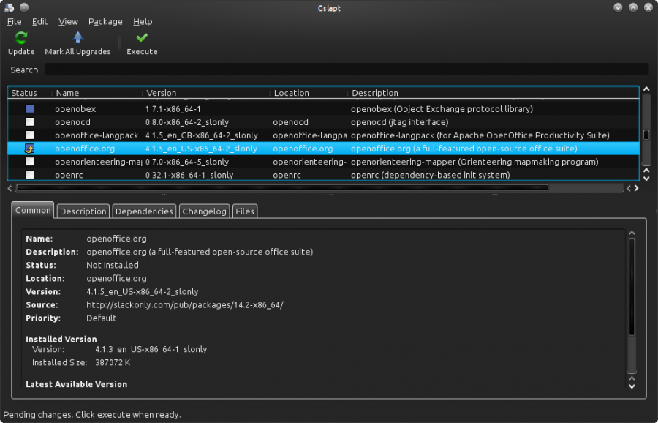Image resolution: width=658 pixels, height=423 pixels.
Task: Switch to the Common tab
Action: (33, 210)
